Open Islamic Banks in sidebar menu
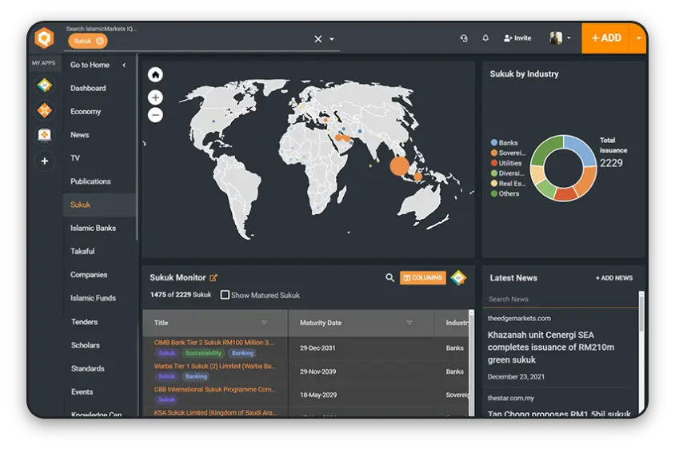The image size is (675, 449). point(93,228)
